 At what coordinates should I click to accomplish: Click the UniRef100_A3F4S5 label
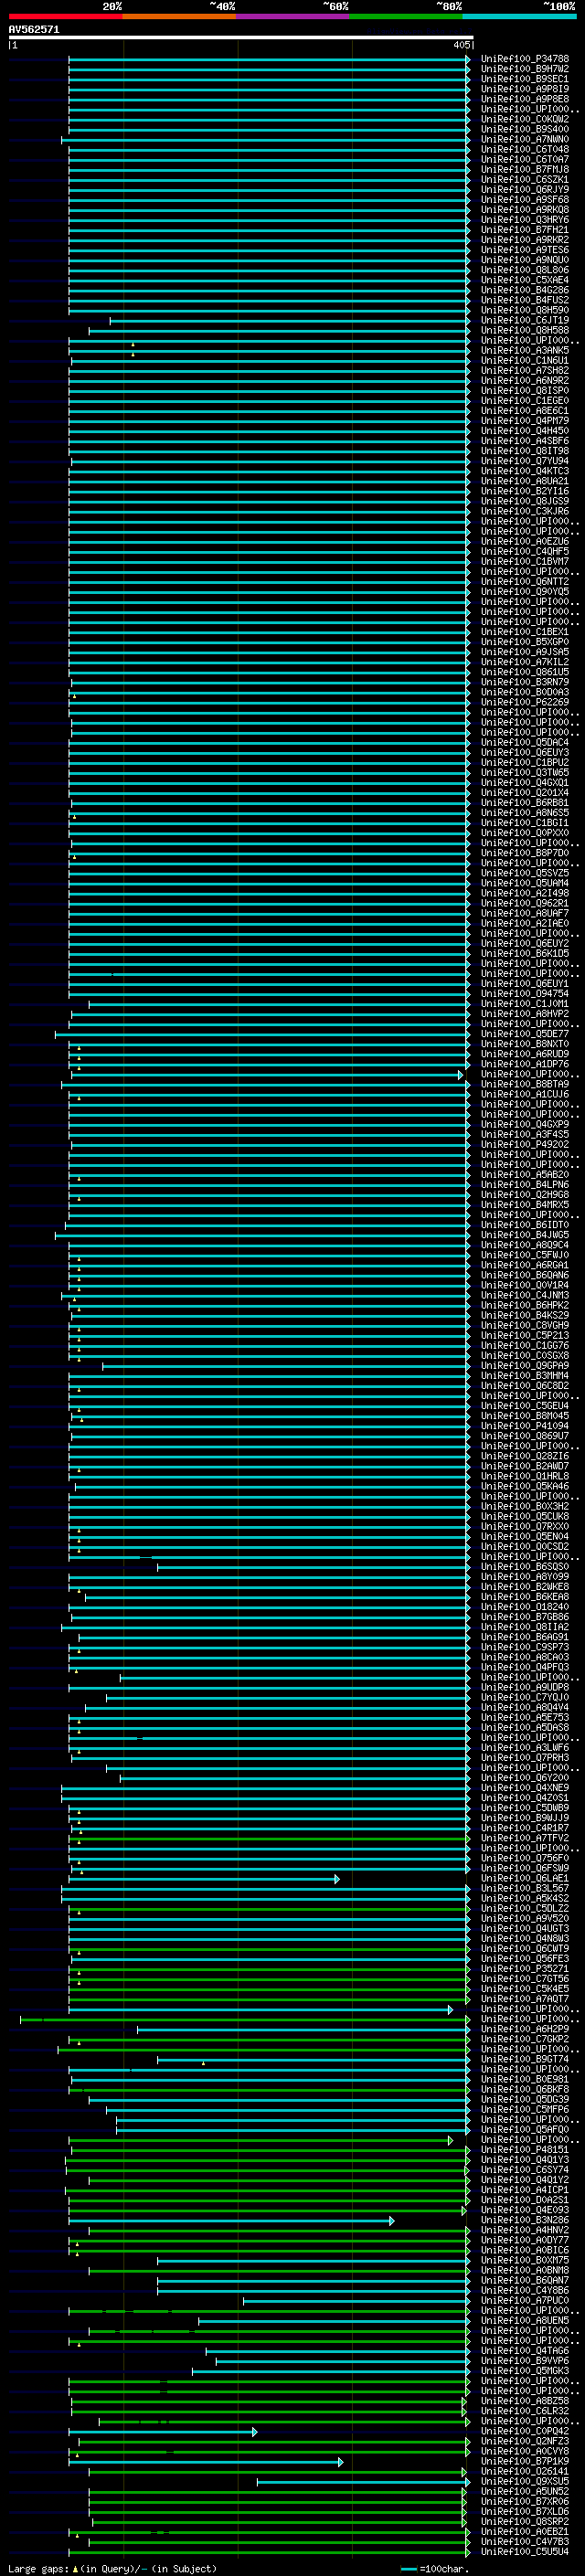tap(525, 1134)
